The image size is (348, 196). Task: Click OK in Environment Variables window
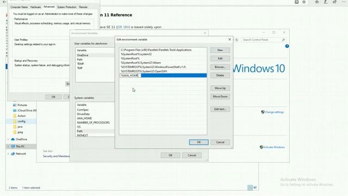pyautogui.click(x=170, y=155)
